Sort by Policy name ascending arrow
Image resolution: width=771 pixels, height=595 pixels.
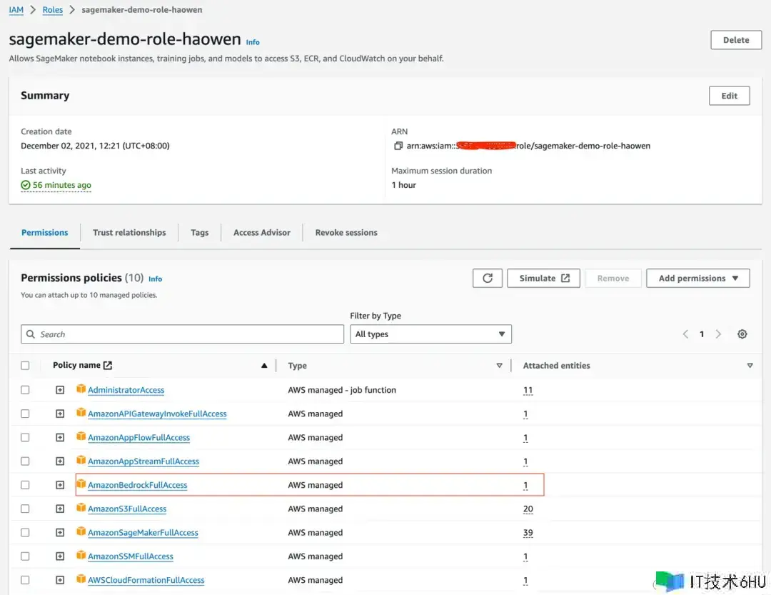(x=264, y=366)
